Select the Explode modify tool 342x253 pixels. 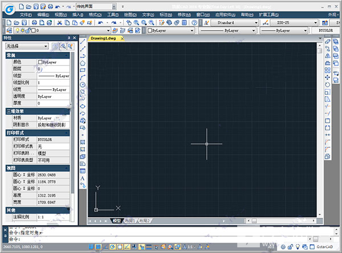pos(327,156)
